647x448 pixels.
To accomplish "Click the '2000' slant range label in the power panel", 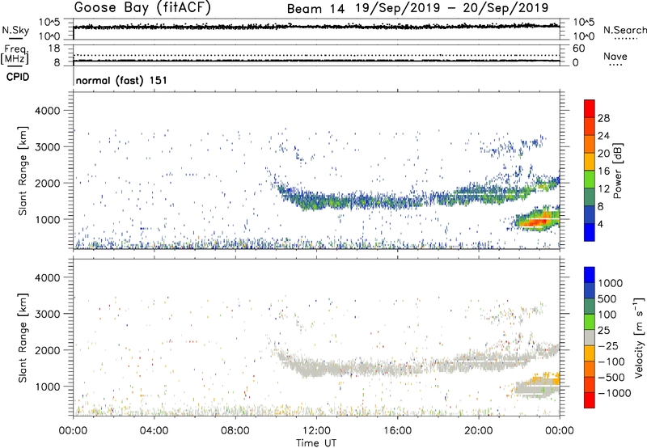I will pos(48,183).
